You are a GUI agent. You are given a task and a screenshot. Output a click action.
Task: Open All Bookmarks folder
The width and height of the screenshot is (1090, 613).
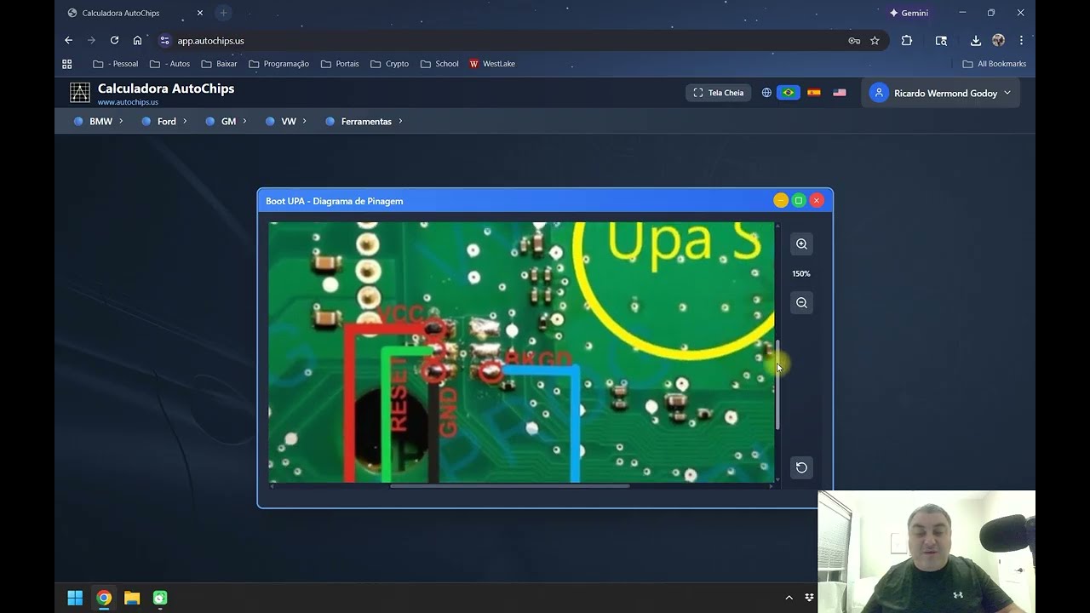pos(994,64)
